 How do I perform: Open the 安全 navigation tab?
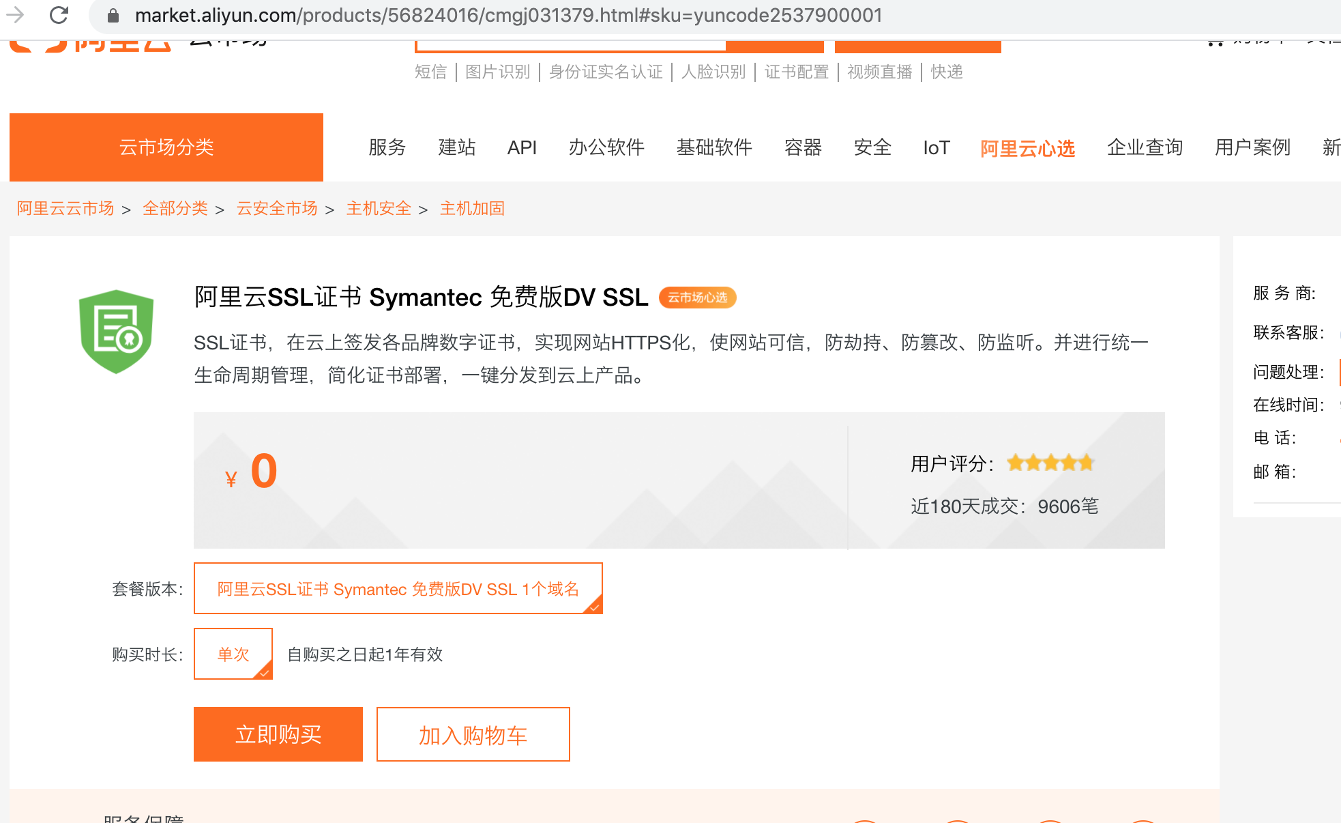tap(872, 147)
